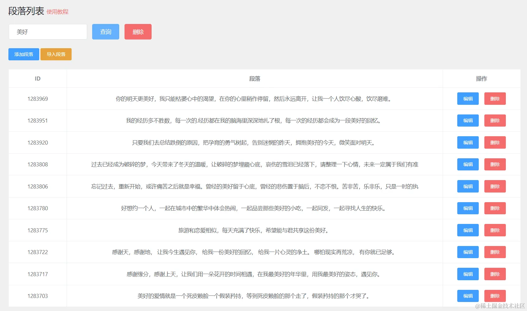This screenshot has width=527, height=311.
Task: Edit paragraph with ID 1283780
Action: 468,208
